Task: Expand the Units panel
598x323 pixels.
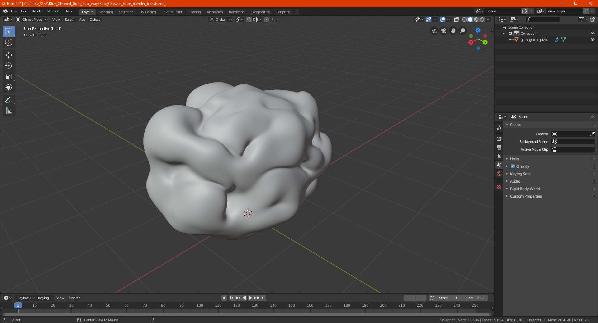Action: point(514,159)
